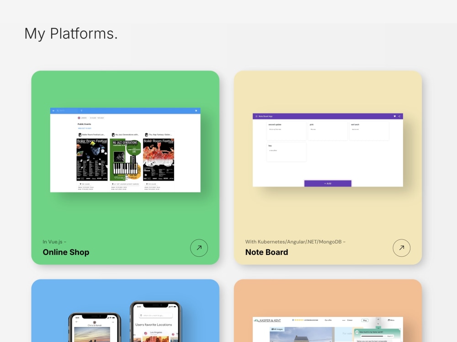Screen dimensions: 457x342
Task: Click the "My Platforms." heading
Action: tap(71, 33)
